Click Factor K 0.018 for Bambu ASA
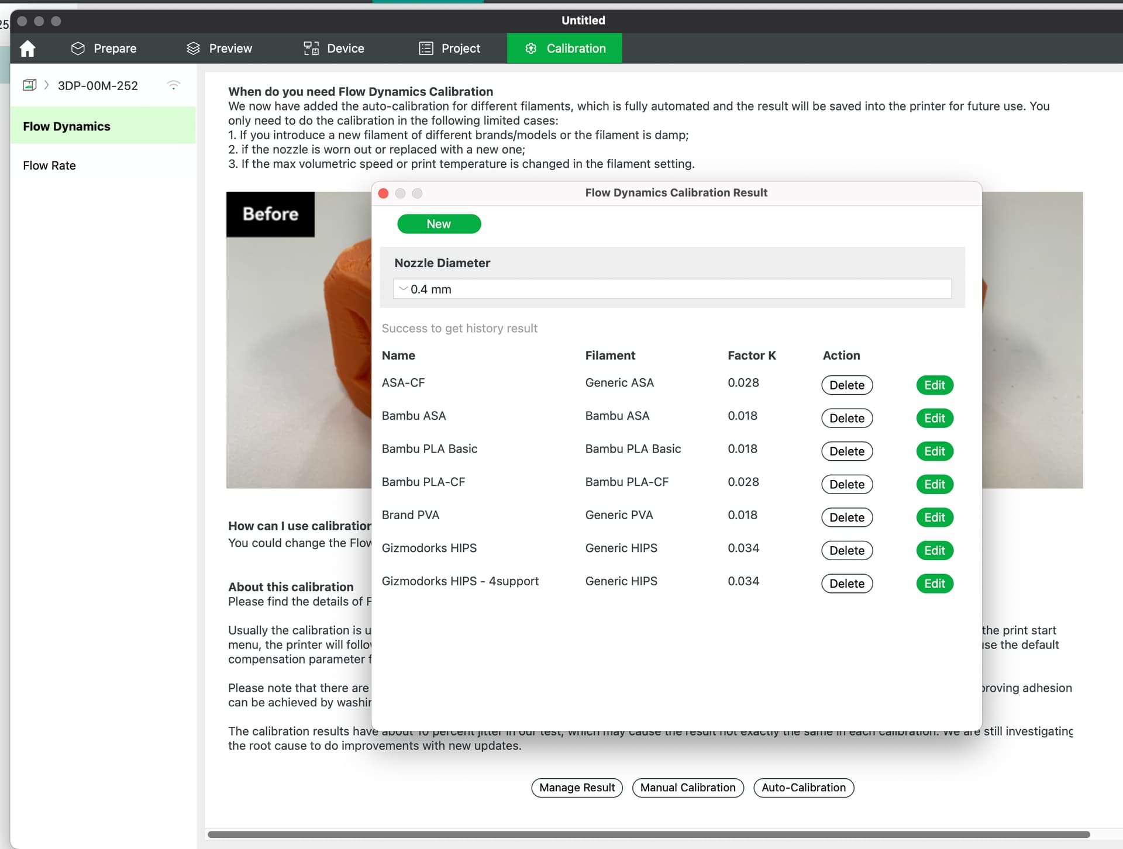Screen dimensions: 1123x849 [x=742, y=416]
